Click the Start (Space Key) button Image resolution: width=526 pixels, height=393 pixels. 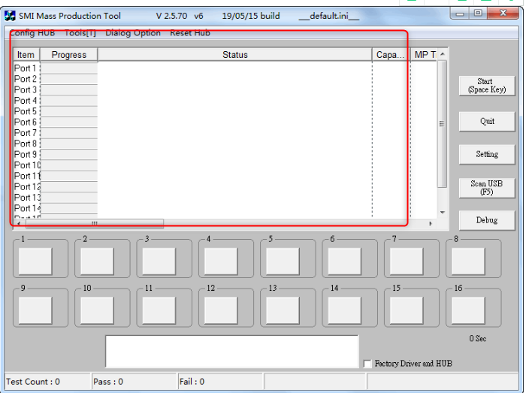click(487, 86)
